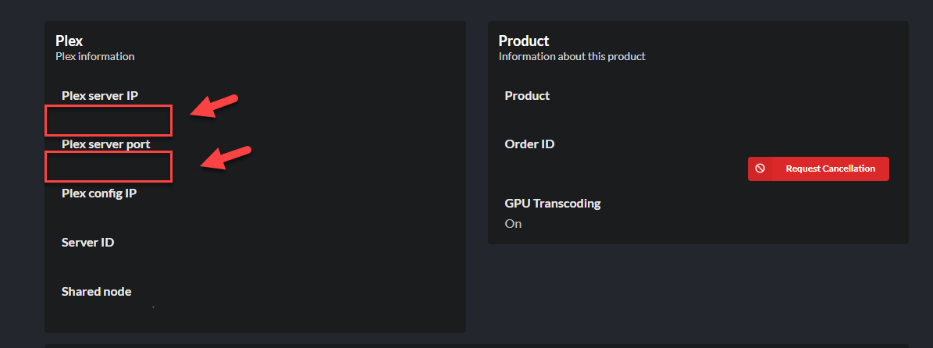Click the red arrow pointing at the server IP box
The width and height of the screenshot is (933, 348).
[215, 107]
